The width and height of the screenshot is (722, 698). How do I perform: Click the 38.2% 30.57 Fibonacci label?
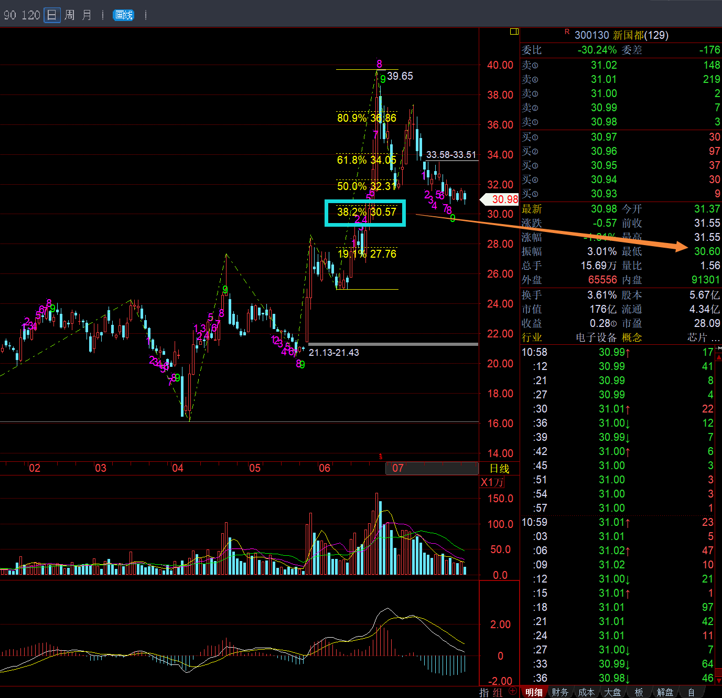click(x=367, y=212)
